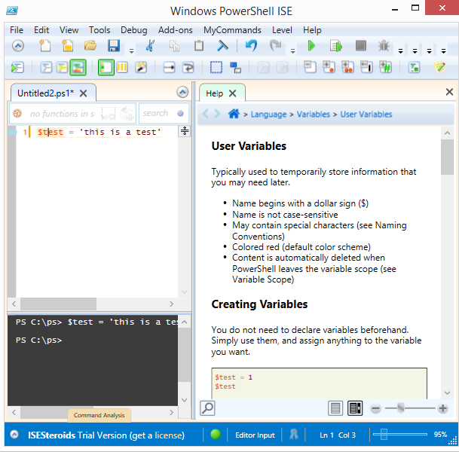
Task: Click the Variables breadcrumb link
Action: [x=314, y=114]
